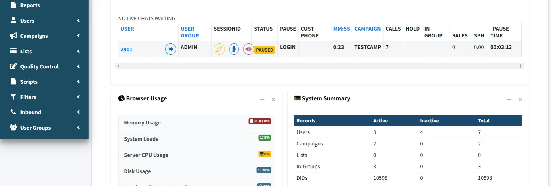The width and height of the screenshot is (551, 186).
Task: Expand the Quality Control chevron
Action: [x=78, y=66]
